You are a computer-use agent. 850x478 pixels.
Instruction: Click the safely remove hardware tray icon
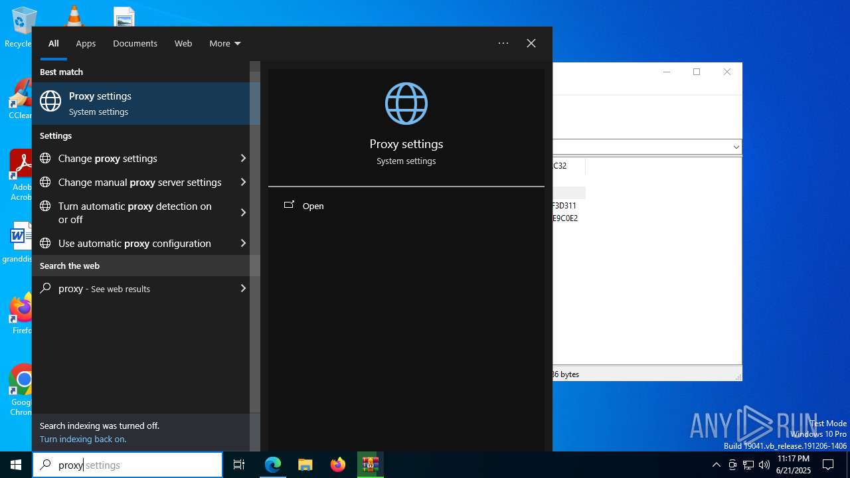[x=732, y=465]
